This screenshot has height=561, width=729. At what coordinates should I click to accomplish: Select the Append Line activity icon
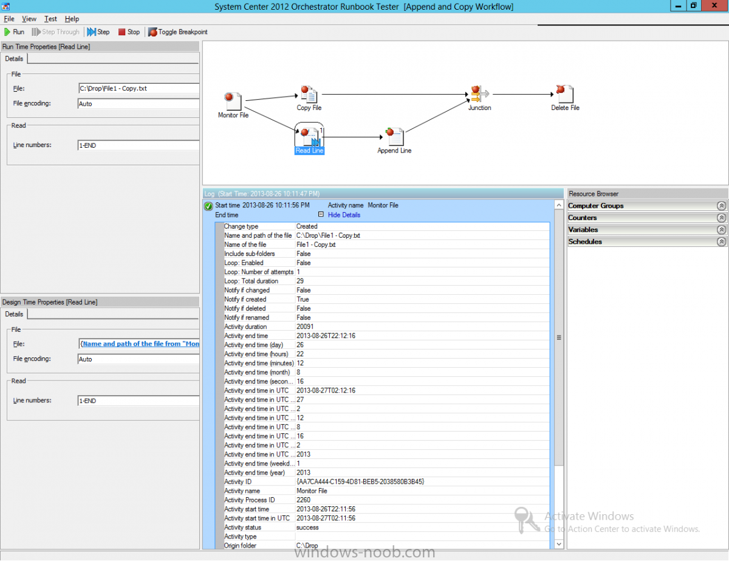coord(394,137)
